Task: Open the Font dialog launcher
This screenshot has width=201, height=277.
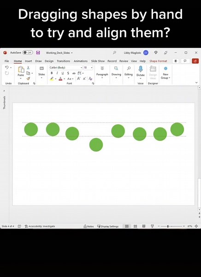Action: (x=93, y=84)
